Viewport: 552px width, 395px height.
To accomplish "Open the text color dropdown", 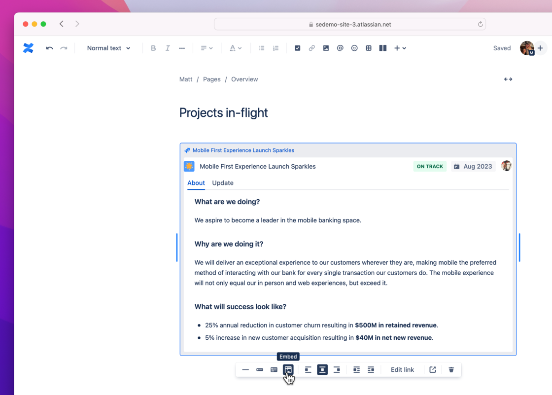I will click(236, 48).
